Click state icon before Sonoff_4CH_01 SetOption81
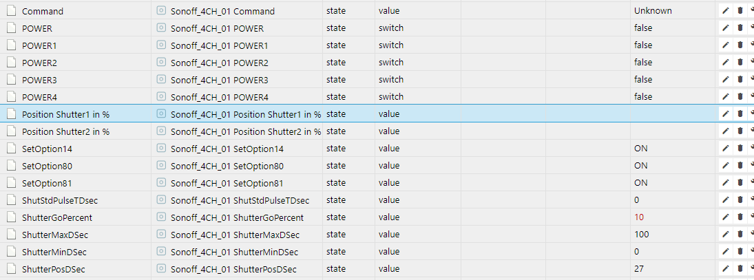The image size is (754, 280). point(161,183)
